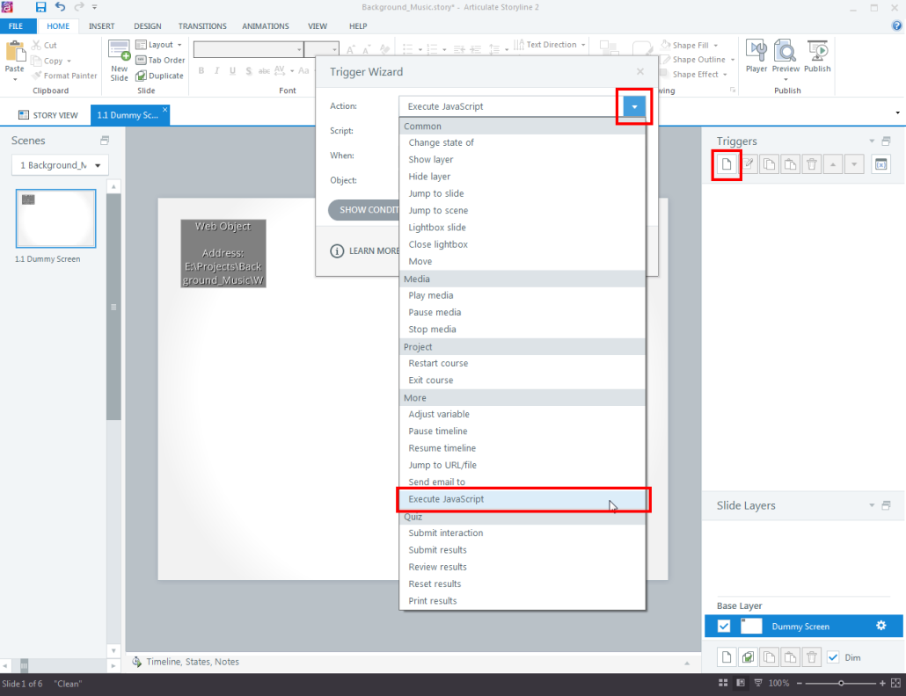Open the scene selector showing Background scene
Image resolution: width=906 pixels, height=696 pixels.
click(x=59, y=164)
